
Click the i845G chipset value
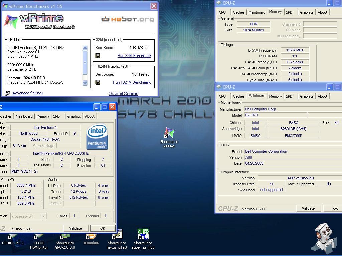click(294, 123)
